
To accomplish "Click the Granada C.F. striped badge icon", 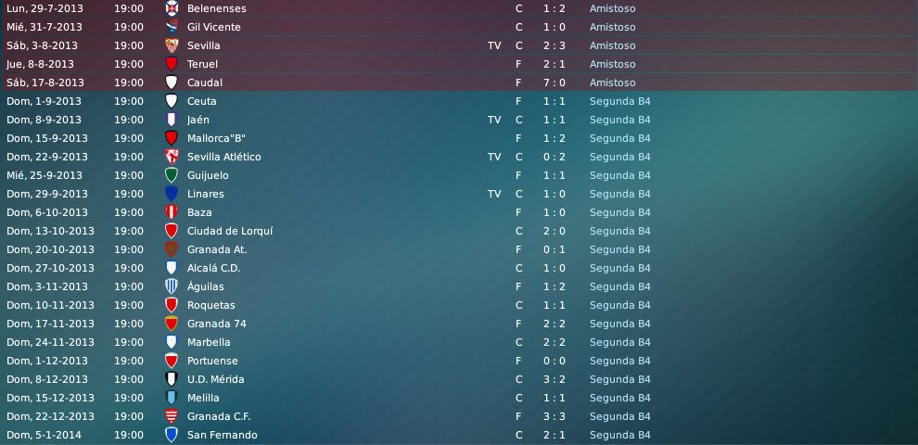I will coord(172,416).
